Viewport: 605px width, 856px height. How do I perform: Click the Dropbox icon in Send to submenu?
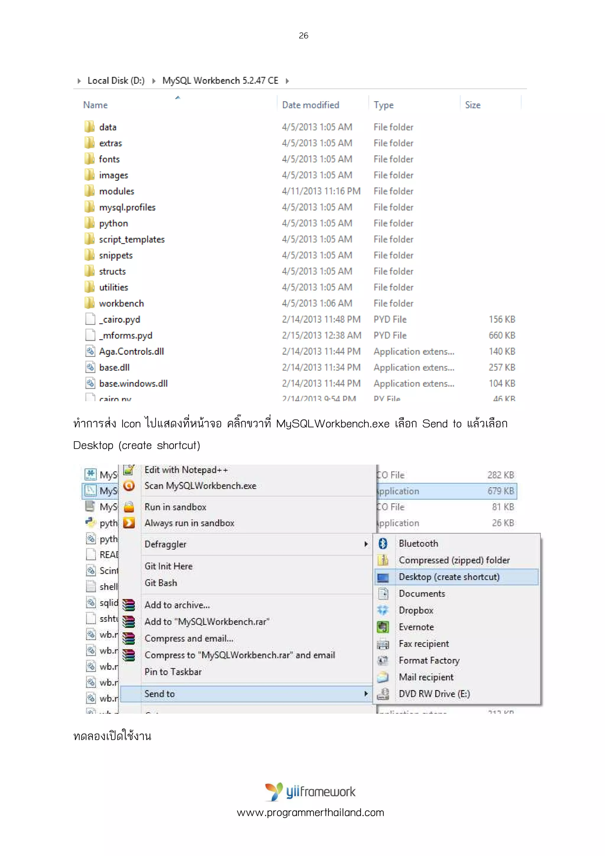(x=383, y=610)
